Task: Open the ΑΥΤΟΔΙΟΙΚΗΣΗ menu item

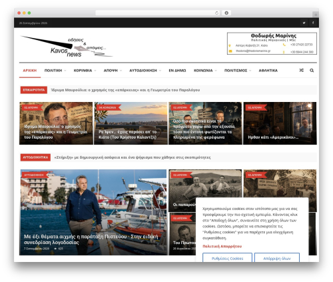Action: (x=143, y=71)
